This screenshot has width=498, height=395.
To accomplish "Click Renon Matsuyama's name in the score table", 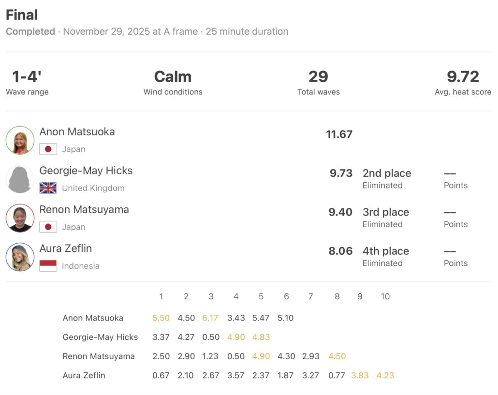I will pos(99,356).
